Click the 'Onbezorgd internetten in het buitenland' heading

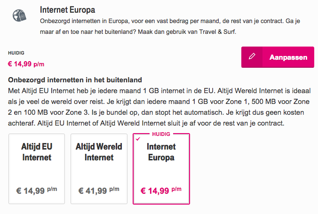[x=75, y=80]
